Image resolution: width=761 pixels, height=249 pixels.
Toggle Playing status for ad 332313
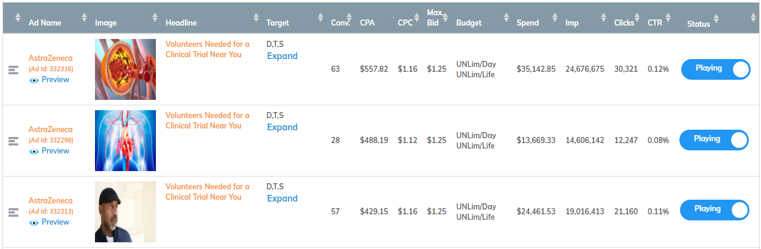715,209
